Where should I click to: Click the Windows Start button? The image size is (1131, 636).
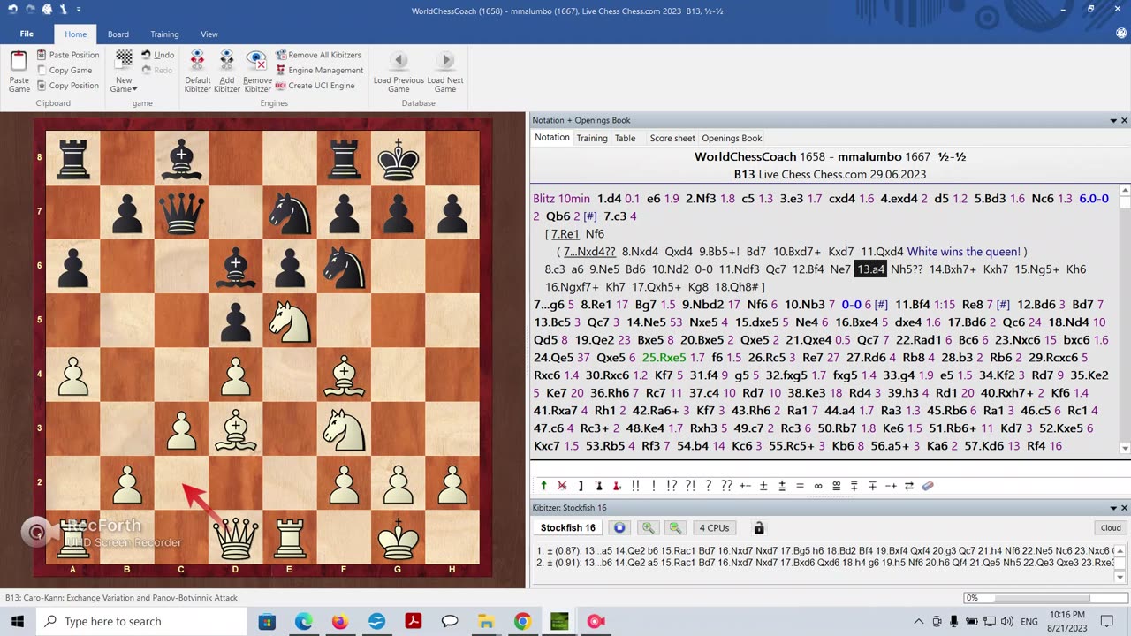click(19, 621)
